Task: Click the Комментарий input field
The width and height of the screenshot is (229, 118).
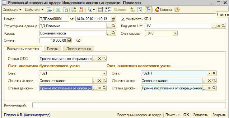Action: 129,105
